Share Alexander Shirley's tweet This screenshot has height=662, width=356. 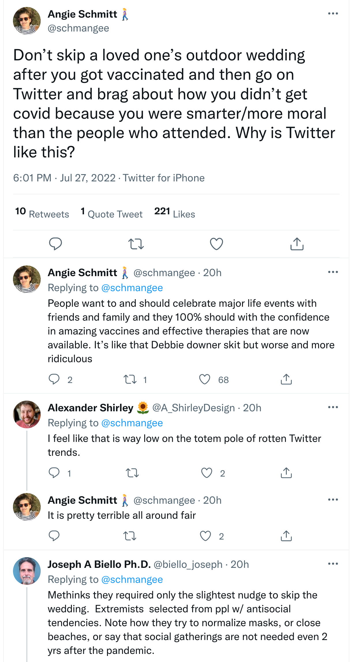286,473
